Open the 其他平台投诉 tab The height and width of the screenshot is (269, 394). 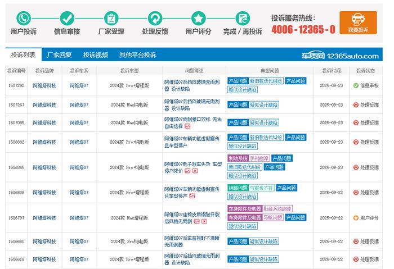(x=137, y=55)
